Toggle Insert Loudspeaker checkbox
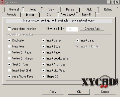The width and height of the screenshot is (120, 97). point(43,58)
